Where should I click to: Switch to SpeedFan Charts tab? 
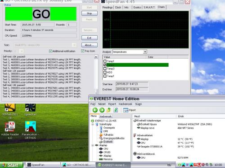click(161, 7)
